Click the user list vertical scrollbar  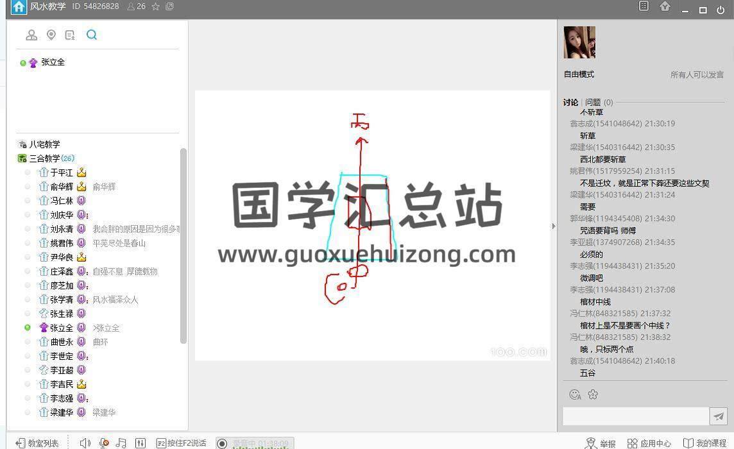point(183,246)
